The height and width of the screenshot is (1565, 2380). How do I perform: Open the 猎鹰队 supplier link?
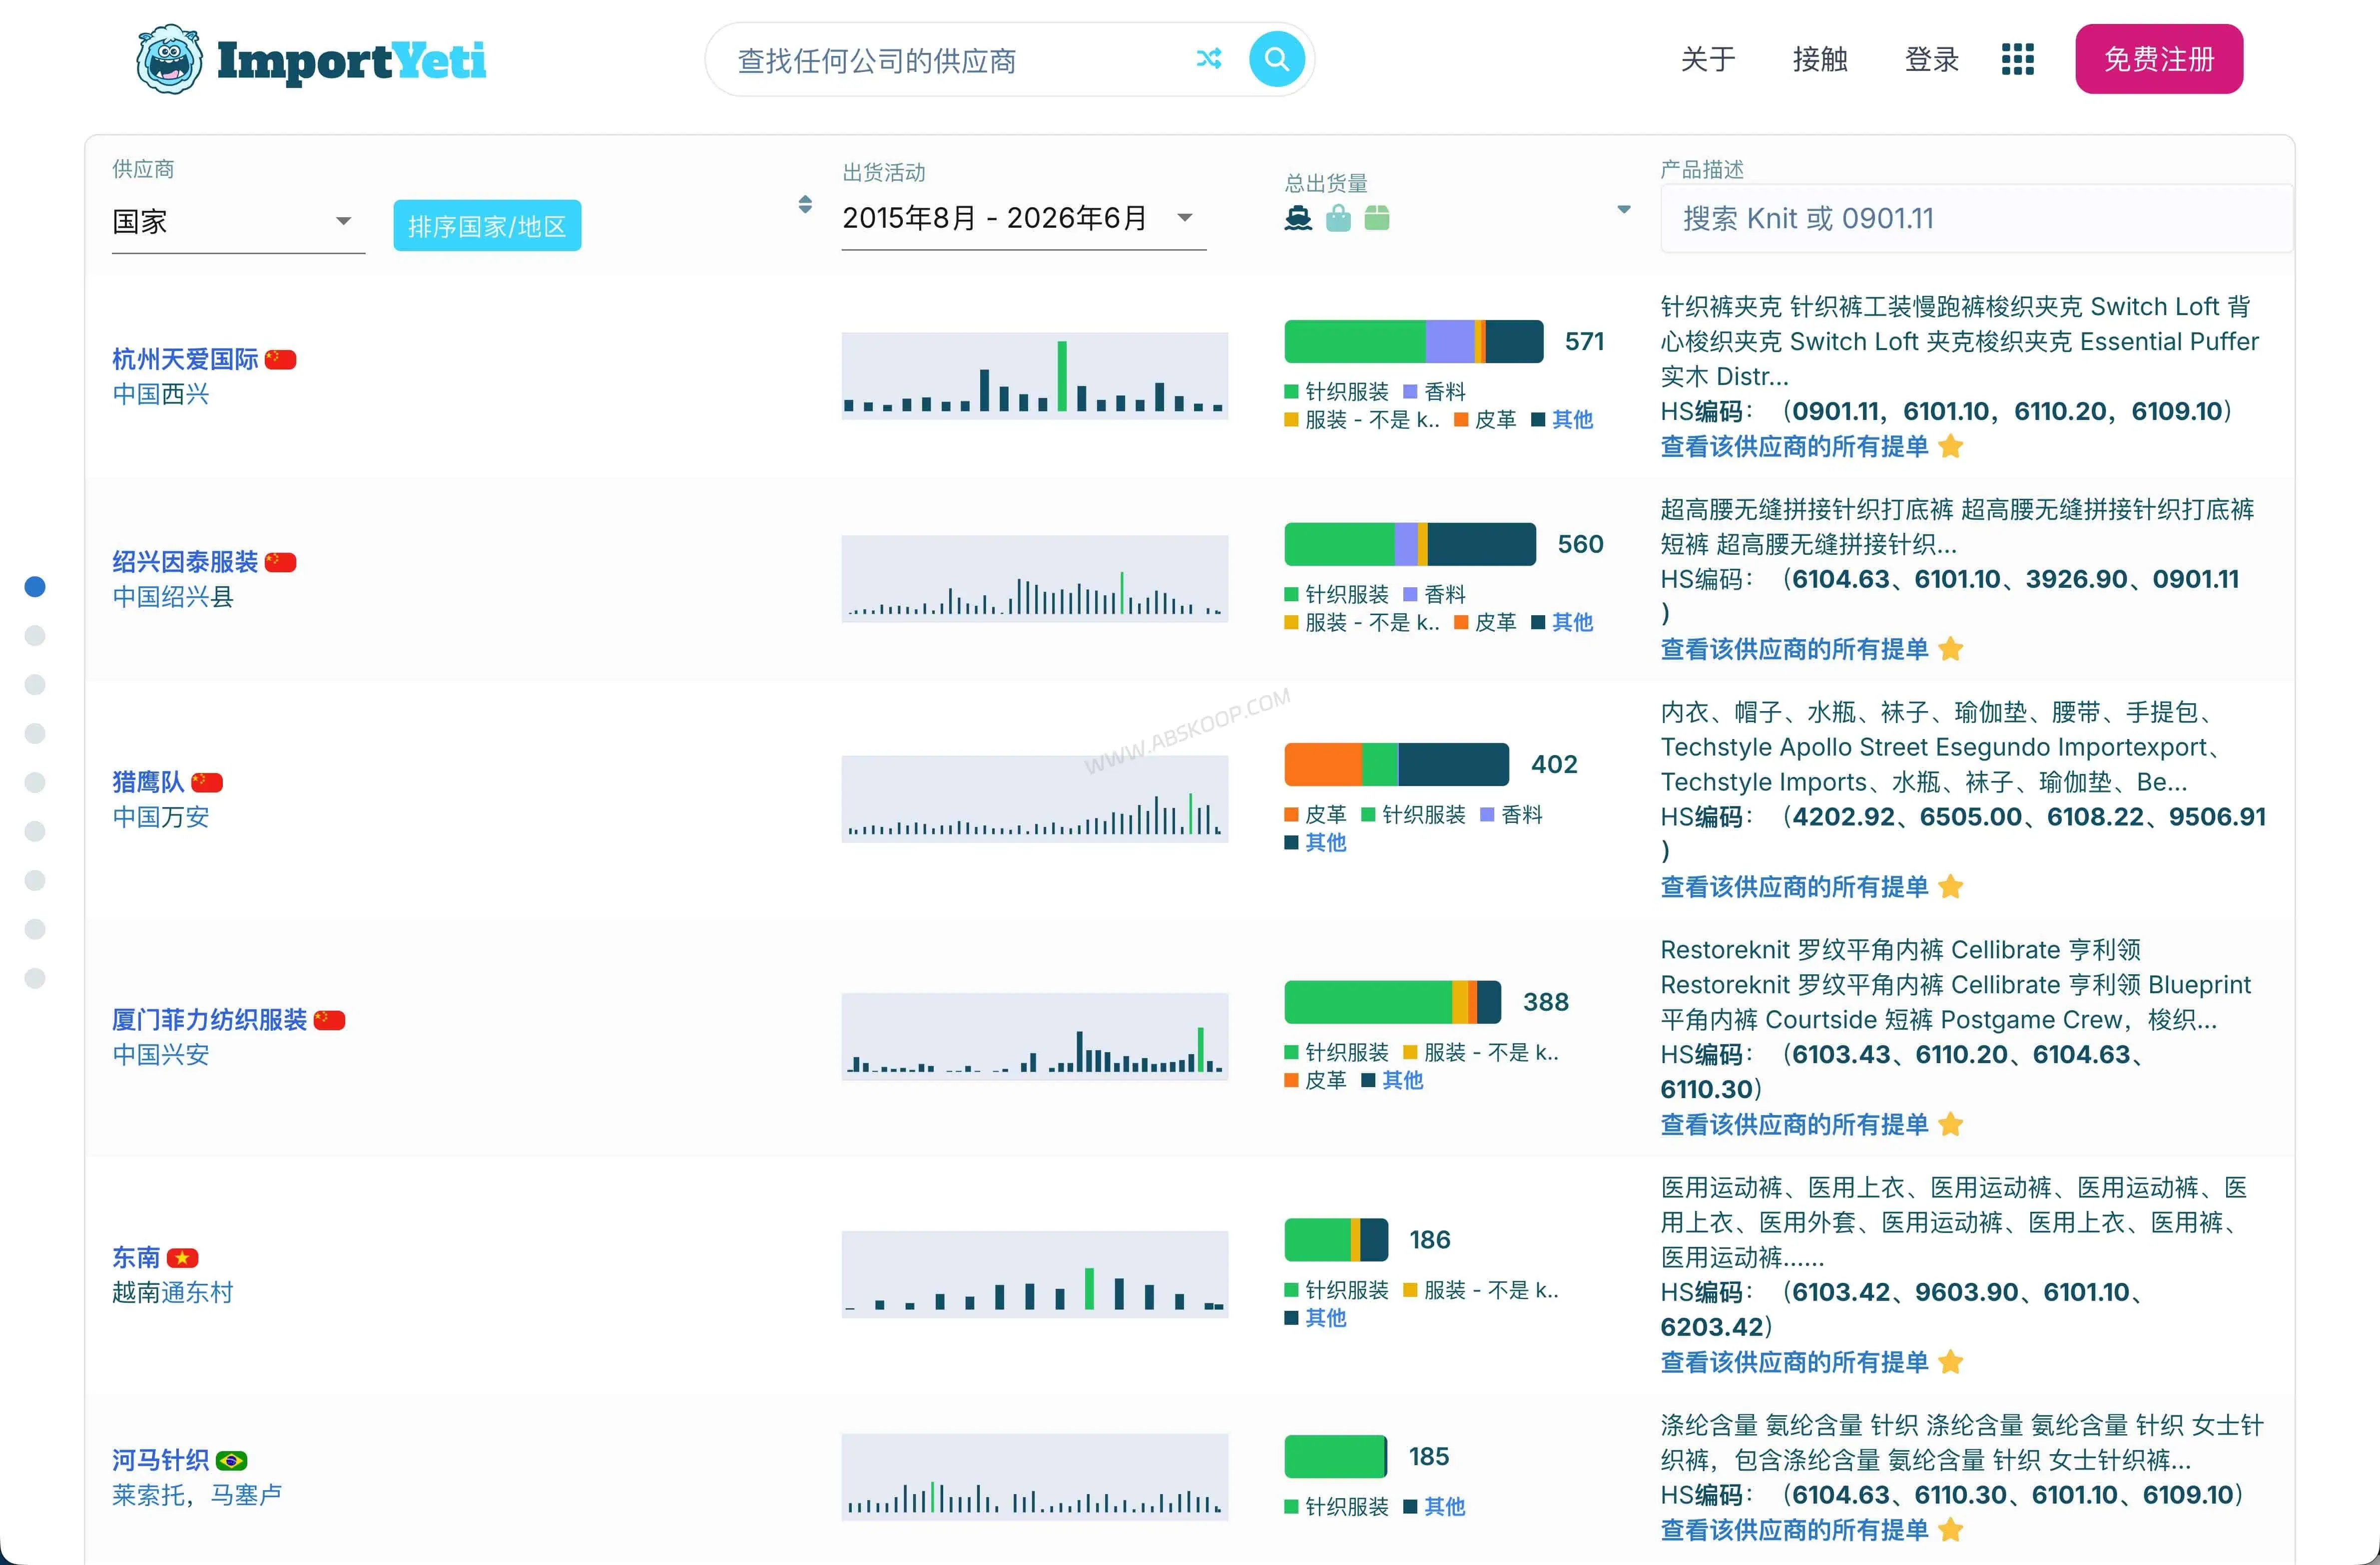pos(148,782)
